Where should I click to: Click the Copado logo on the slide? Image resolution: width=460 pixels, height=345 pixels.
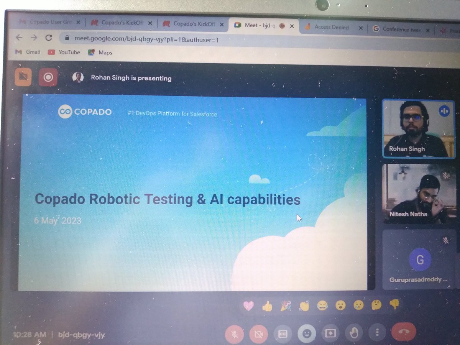point(85,112)
